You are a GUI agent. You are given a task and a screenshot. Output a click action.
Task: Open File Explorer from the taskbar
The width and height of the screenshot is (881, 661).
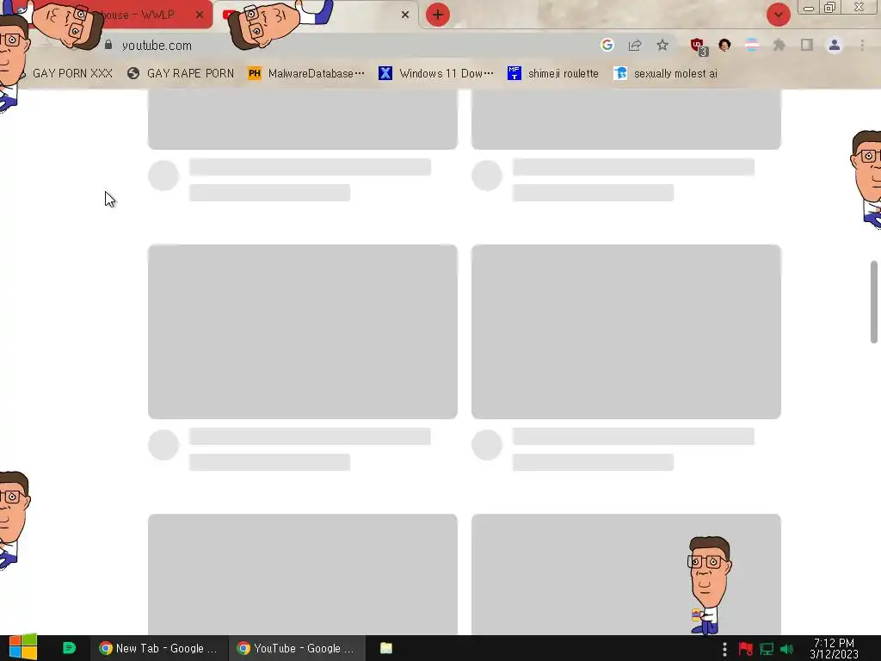[x=386, y=648]
